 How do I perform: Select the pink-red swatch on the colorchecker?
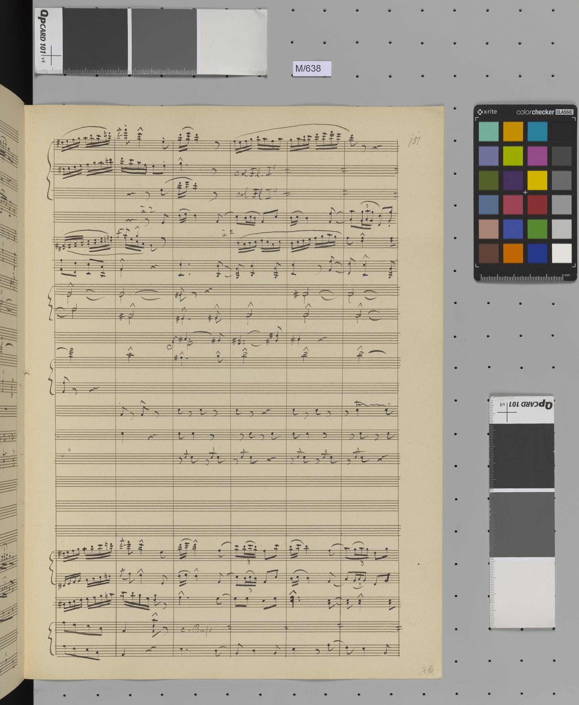513,204
